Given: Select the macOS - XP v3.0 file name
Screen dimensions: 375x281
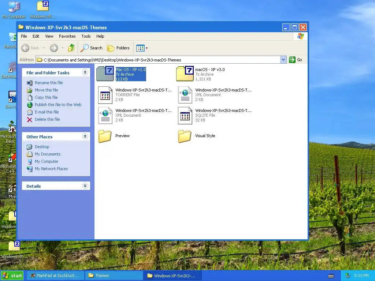Looking at the screenshot, I should pyautogui.click(x=210, y=70).
